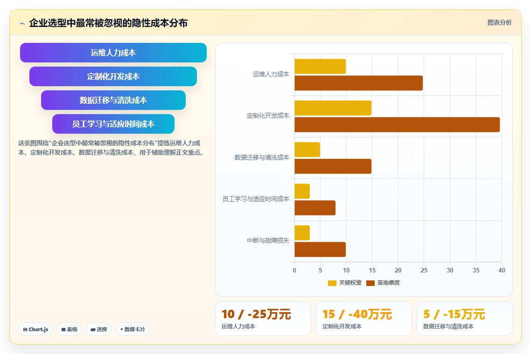Click the yellow 运维人力成本 bar

click(320, 66)
